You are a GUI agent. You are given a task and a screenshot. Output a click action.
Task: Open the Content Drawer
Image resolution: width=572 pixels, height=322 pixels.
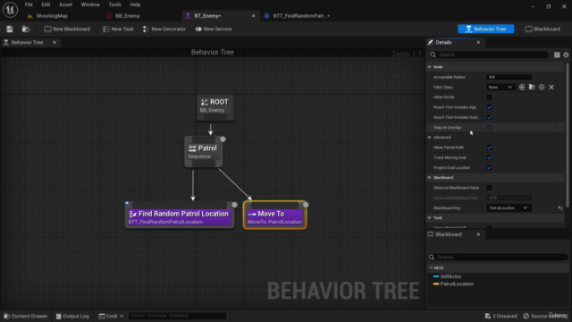click(x=26, y=316)
